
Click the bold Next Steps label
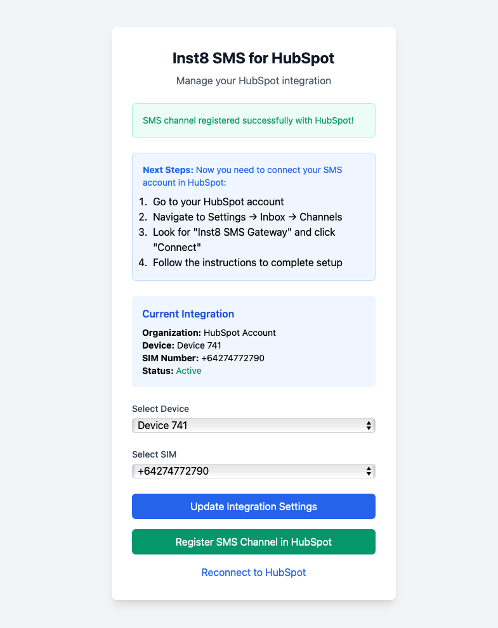pyautogui.click(x=167, y=170)
